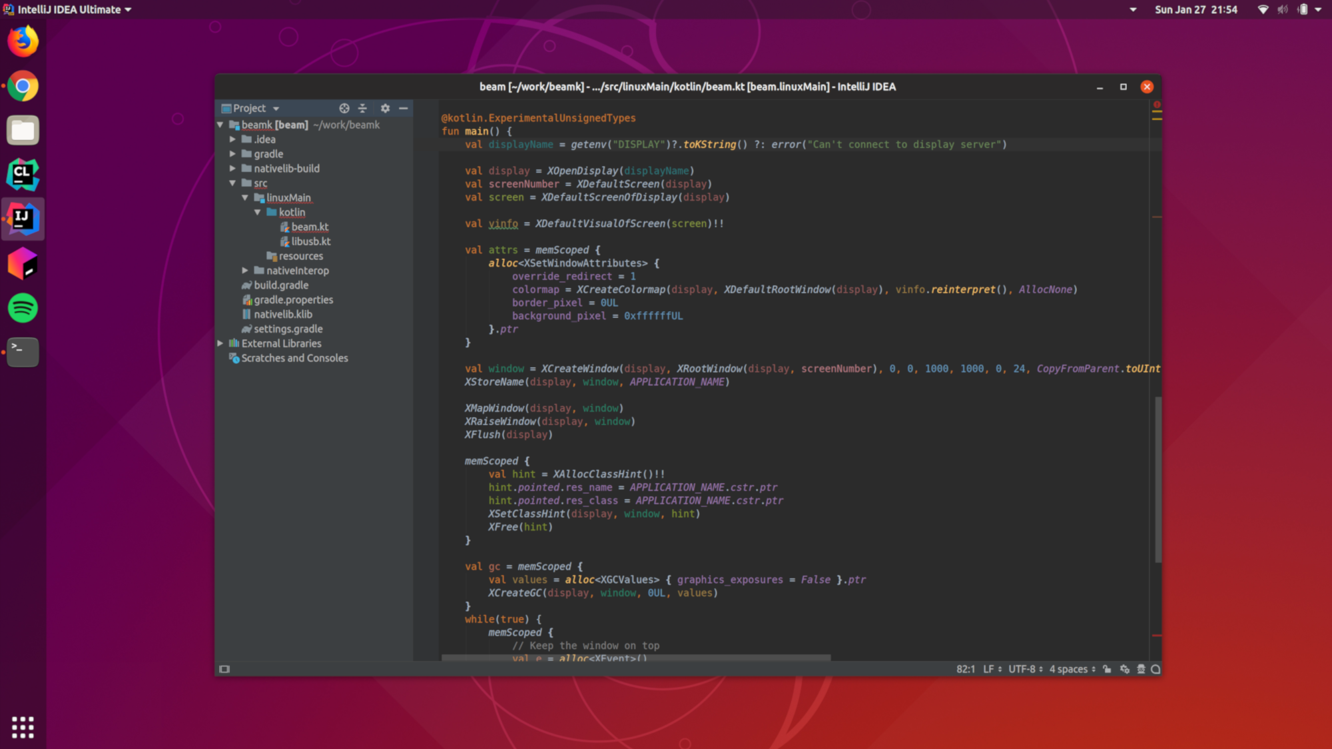Click the line ending LF indicator in status bar

tap(991, 668)
